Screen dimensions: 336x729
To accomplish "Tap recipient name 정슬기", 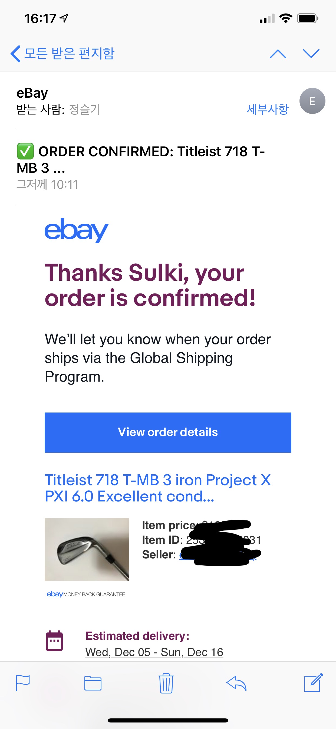I will (x=85, y=109).
